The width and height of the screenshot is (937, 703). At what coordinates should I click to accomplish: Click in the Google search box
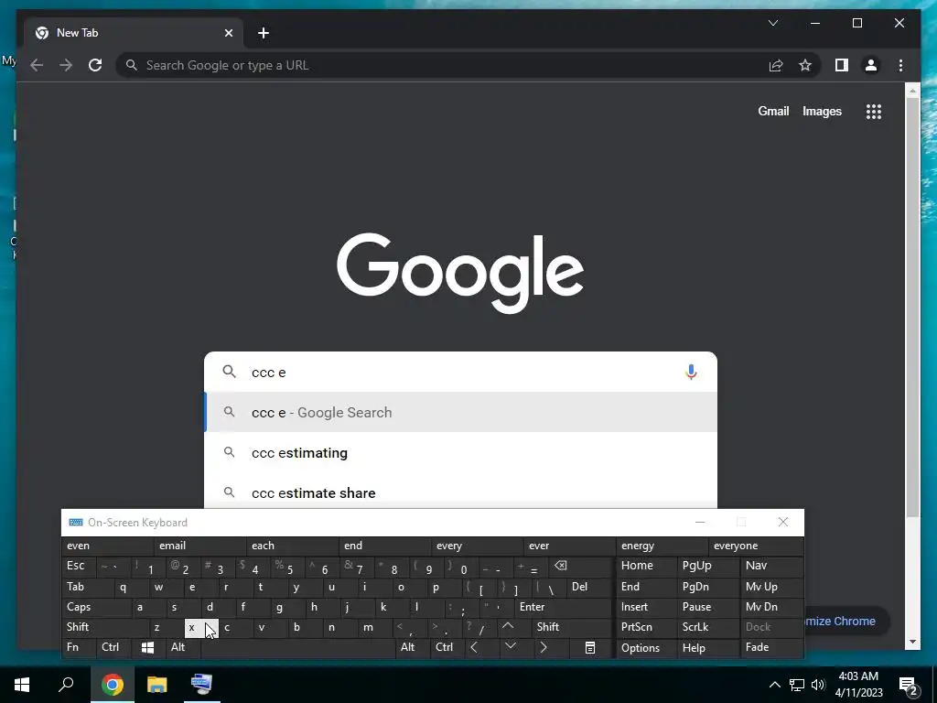click(x=460, y=372)
